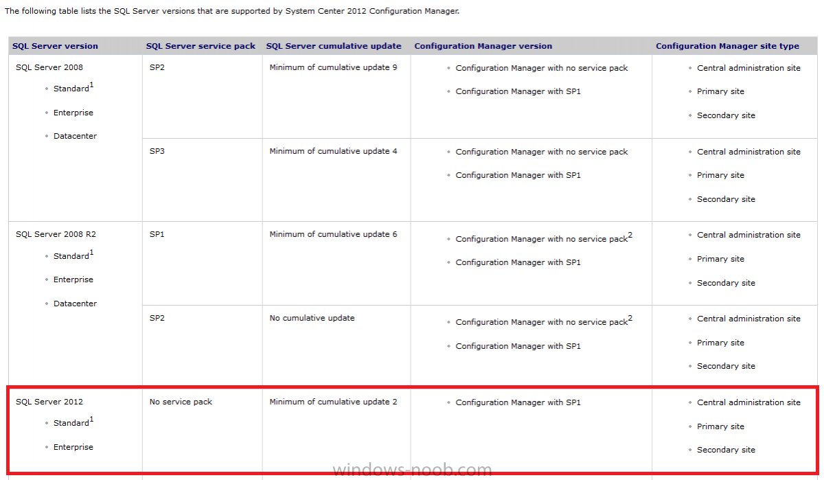Click 'Configuration Manager with no service pack' in update 9 row
Image resolution: width=824 pixels, height=480 pixels.
542,68
